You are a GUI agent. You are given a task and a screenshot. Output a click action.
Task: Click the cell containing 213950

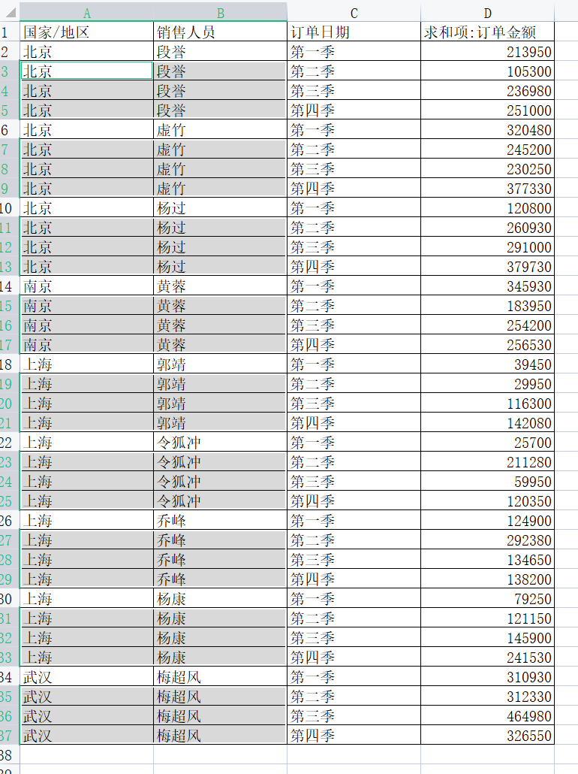click(487, 52)
